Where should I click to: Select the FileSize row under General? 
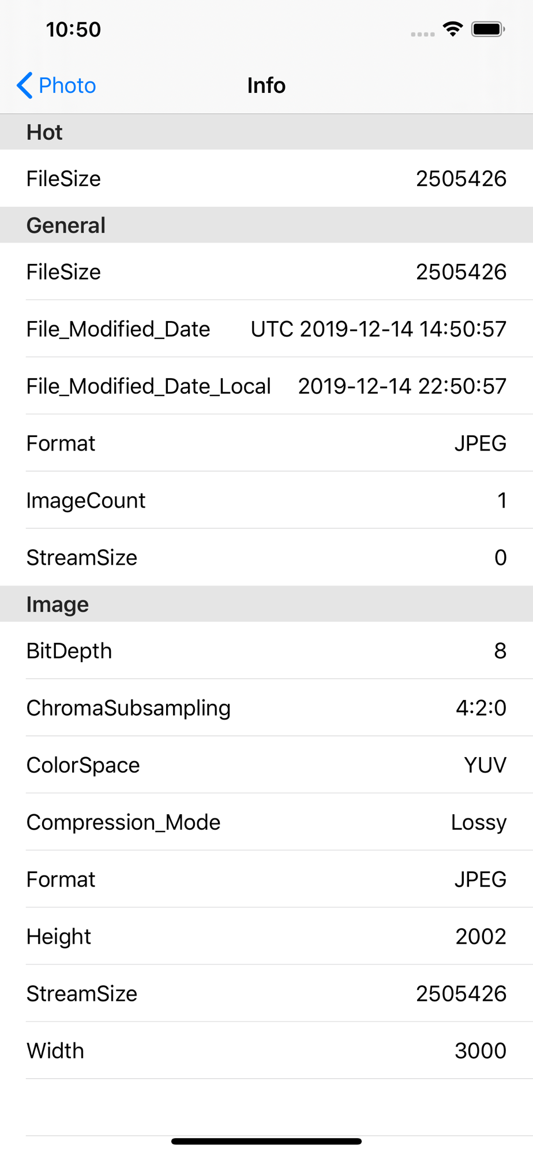coord(266,271)
